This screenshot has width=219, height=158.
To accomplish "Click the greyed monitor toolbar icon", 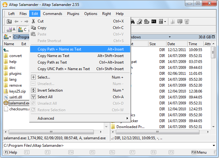I will pos(180,22).
